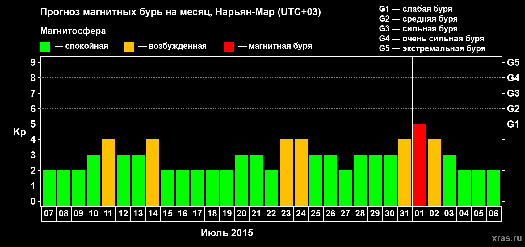Click date label 21 on the axis
This screenshot has width=525, height=247.
256,214
